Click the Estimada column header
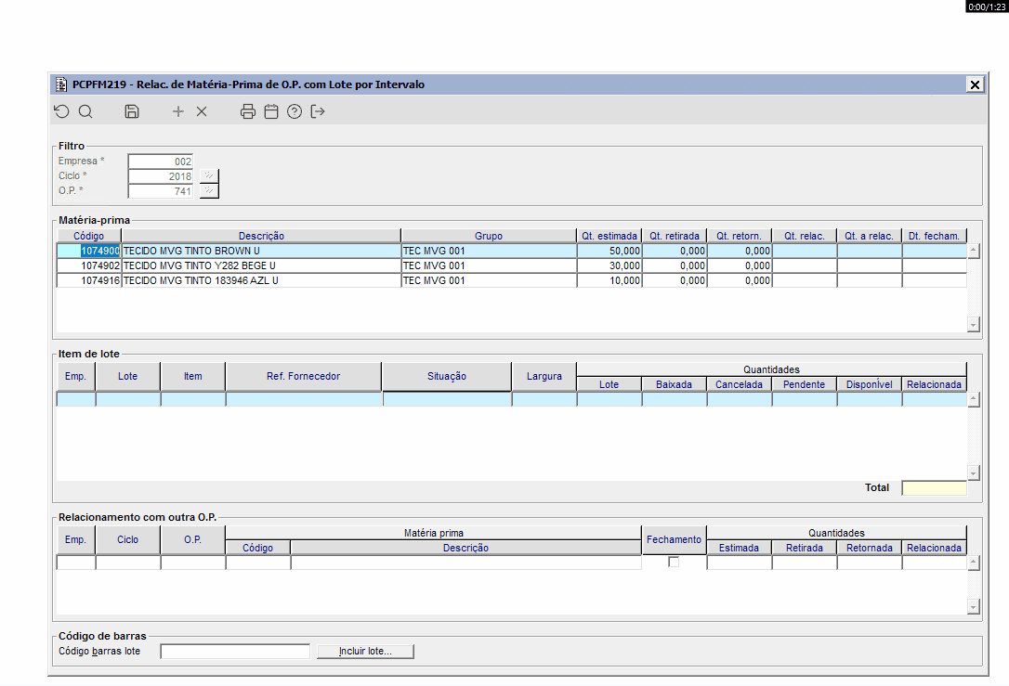 click(740, 548)
